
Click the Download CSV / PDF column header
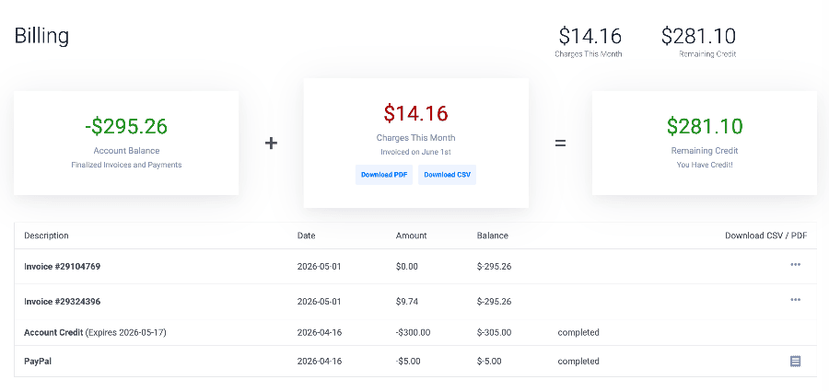point(766,236)
